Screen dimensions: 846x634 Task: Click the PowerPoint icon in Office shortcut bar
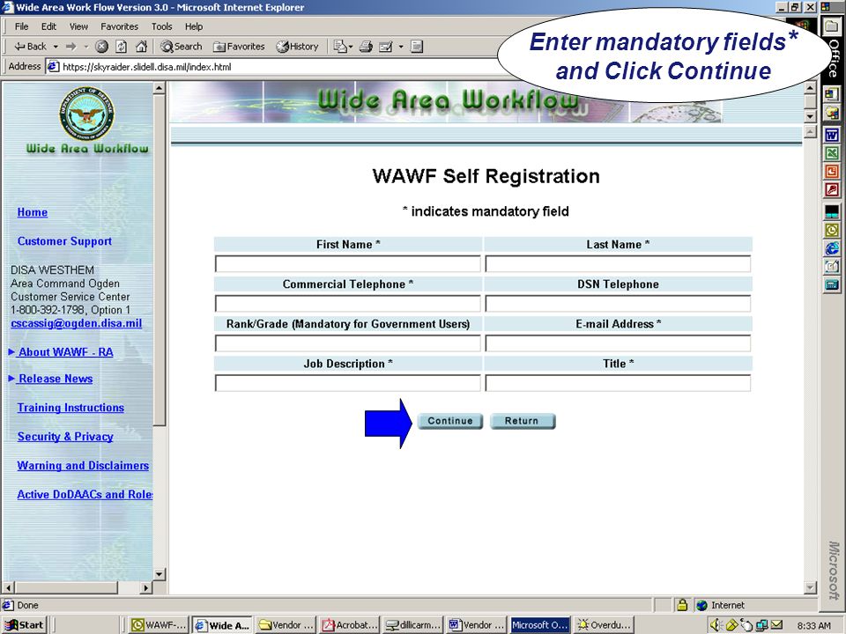(832, 172)
